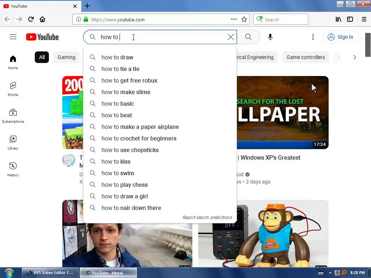Screen dimensions: 371x278
Task: Select the All filter chip
Action: 42,57
